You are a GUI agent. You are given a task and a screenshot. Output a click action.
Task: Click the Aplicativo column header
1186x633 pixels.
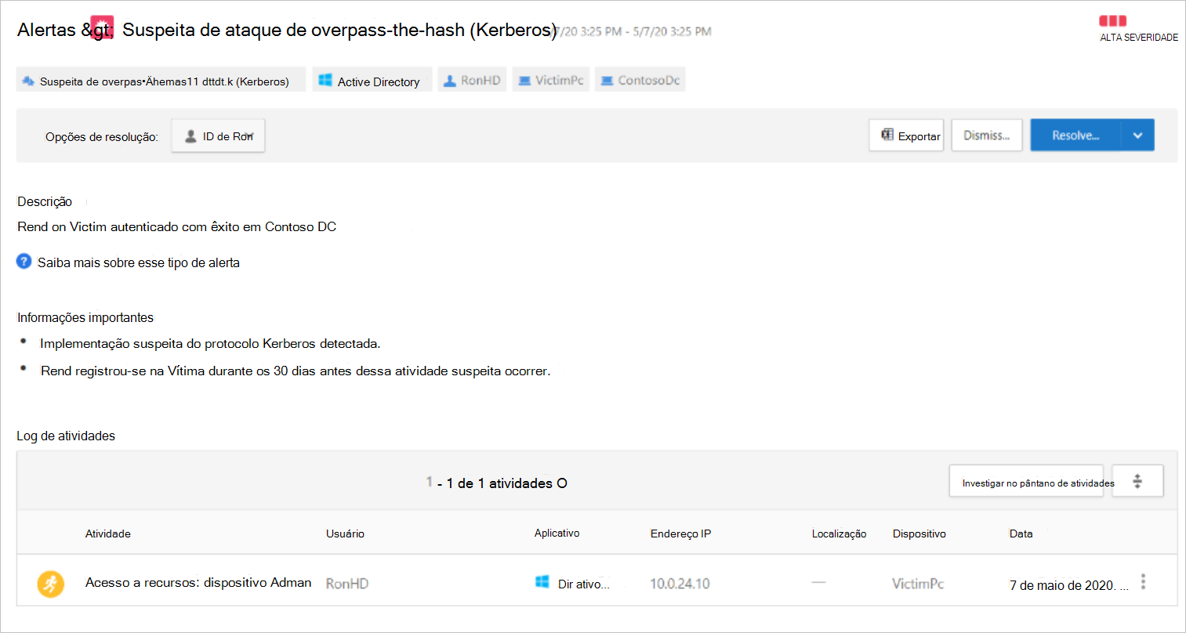(x=557, y=533)
